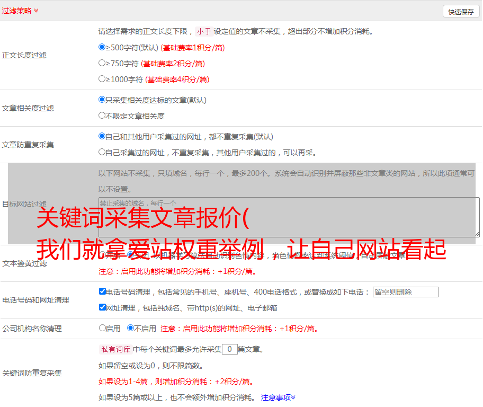This screenshot has height=407, width=483.
Task: Click the 文章防重复采集 row label
Action: [x=28, y=145]
